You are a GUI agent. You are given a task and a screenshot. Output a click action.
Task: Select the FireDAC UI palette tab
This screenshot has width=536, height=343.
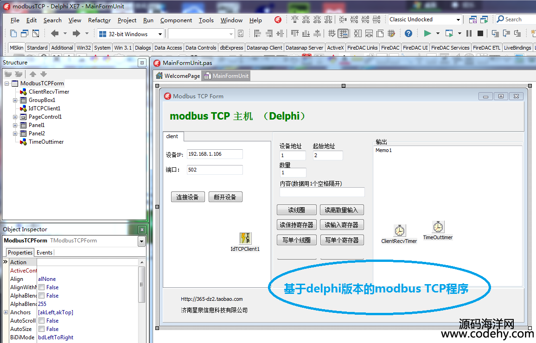[415, 48]
